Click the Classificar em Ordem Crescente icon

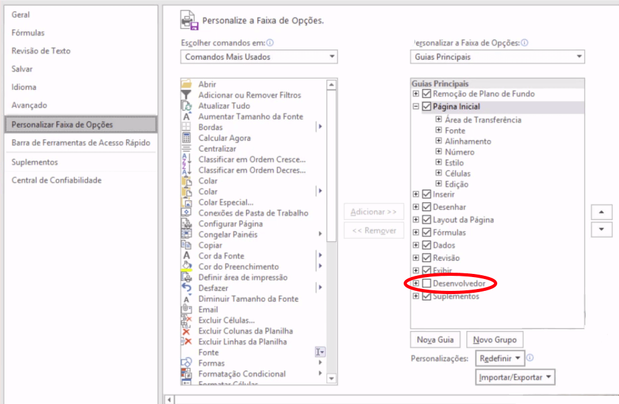point(186,159)
